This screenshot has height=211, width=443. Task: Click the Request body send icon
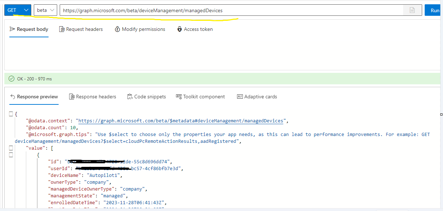pos(12,29)
